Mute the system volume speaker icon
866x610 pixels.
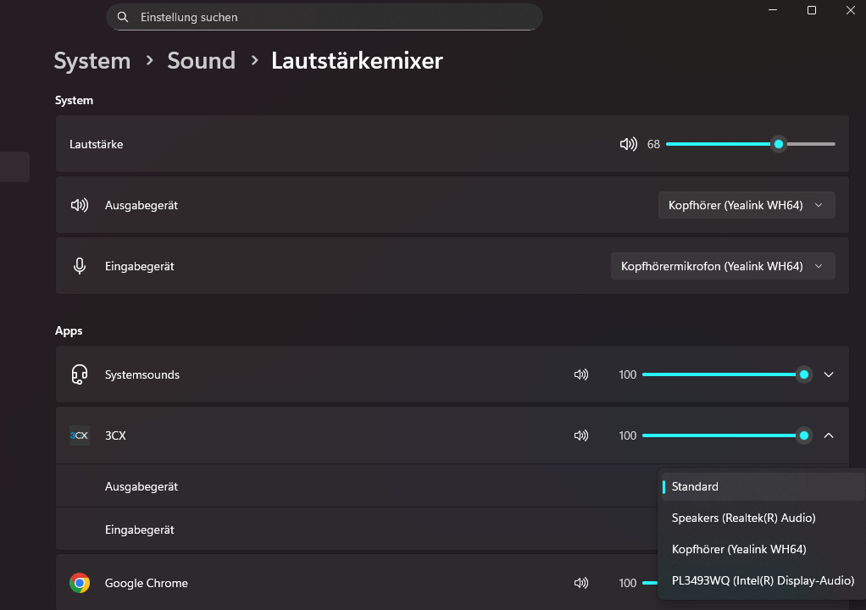pyautogui.click(x=628, y=144)
